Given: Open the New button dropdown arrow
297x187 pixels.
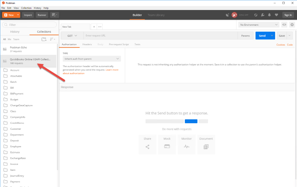Looking at the screenshot, I should (18, 15).
